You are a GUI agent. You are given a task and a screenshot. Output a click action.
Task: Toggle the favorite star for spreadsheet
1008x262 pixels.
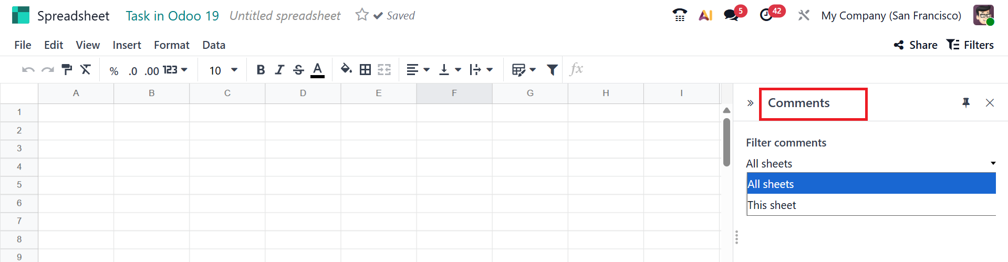tap(362, 15)
